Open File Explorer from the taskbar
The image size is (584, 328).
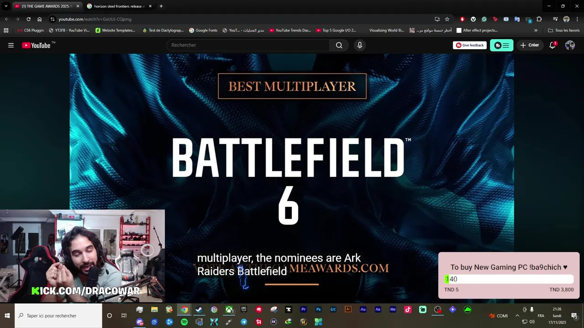click(x=154, y=309)
